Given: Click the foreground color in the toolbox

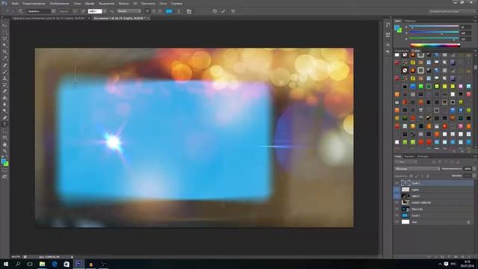Looking at the screenshot, I should pos(3,161).
